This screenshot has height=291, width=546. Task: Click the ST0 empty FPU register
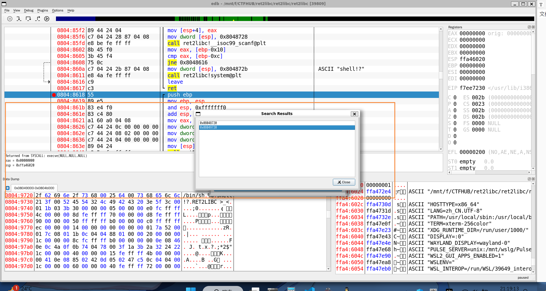(467, 162)
